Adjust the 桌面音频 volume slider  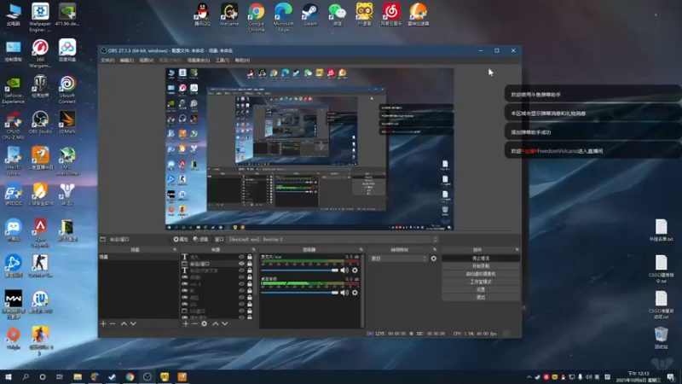pyautogui.click(x=299, y=293)
